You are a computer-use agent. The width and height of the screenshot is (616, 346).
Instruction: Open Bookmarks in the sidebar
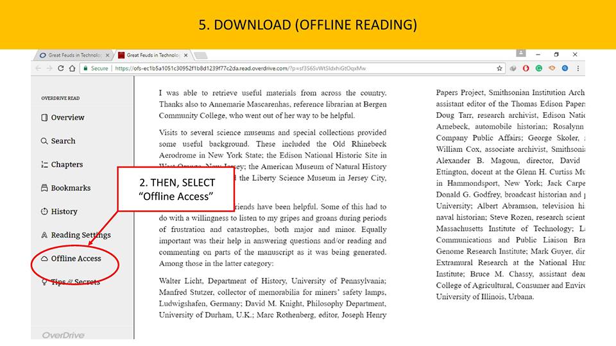65,188
